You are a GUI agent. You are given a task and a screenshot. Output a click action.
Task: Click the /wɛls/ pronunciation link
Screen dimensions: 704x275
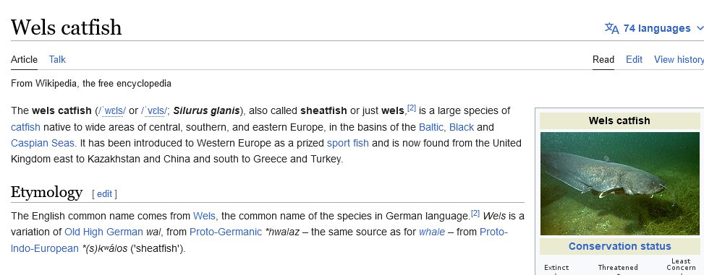(x=112, y=110)
